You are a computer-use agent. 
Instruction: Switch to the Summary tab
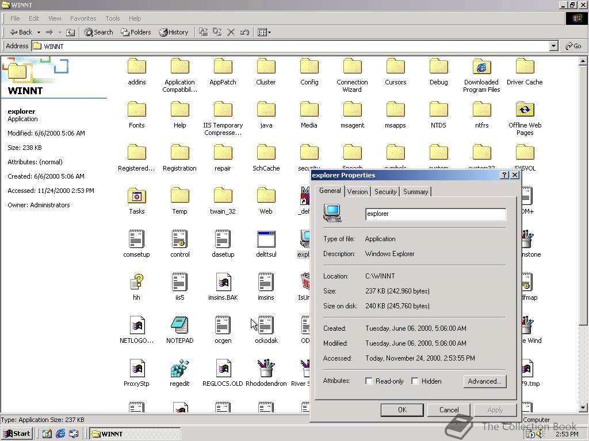(x=415, y=192)
